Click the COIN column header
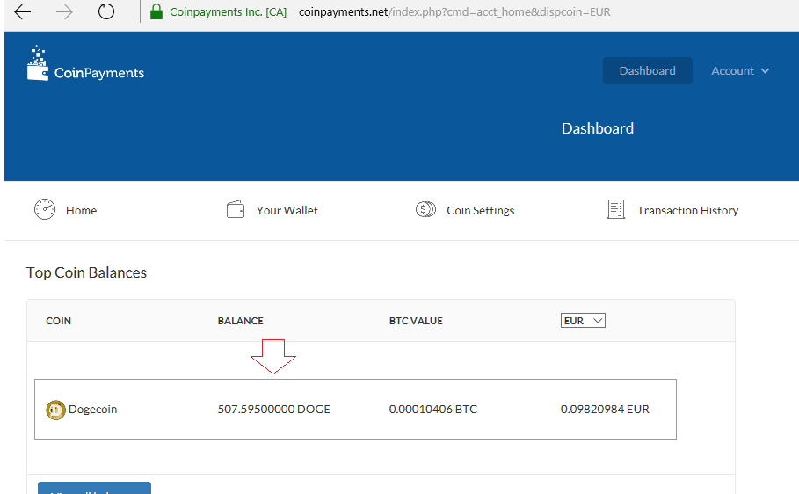Screen dimensions: 799x494 click(59, 321)
